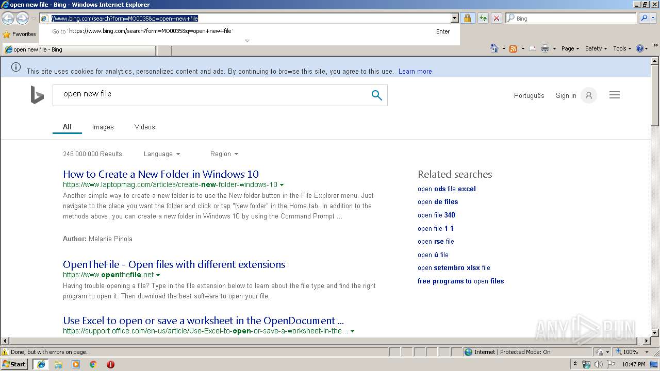The height and width of the screenshot is (371, 660).
Task: Open the Safety menu
Action: click(x=596, y=48)
